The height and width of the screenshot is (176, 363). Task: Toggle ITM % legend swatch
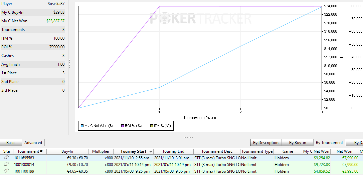tap(151, 126)
